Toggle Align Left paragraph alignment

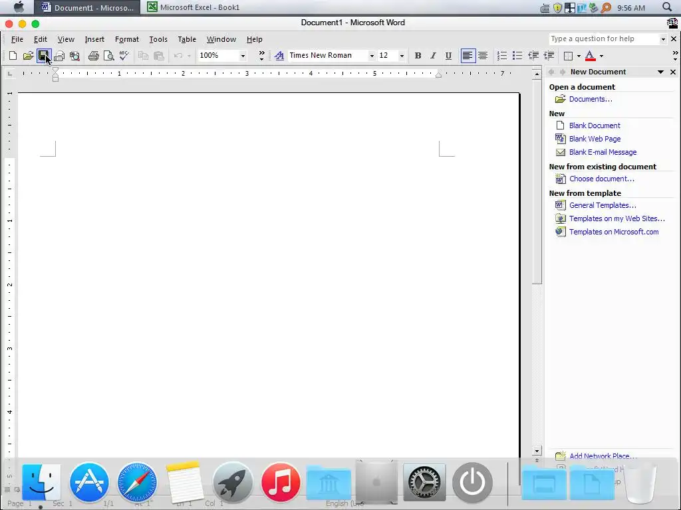point(468,56)
